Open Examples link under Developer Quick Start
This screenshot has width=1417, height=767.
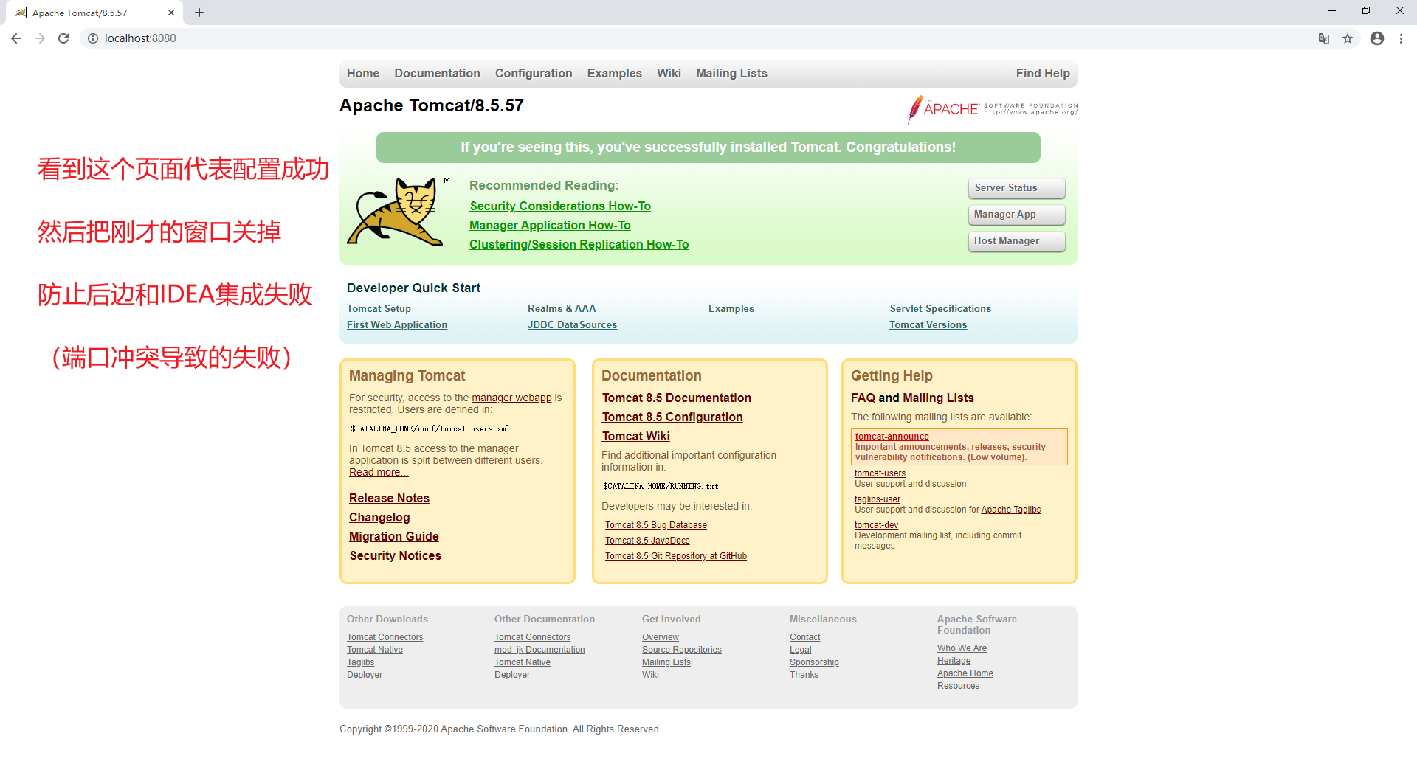click(731, 309)
